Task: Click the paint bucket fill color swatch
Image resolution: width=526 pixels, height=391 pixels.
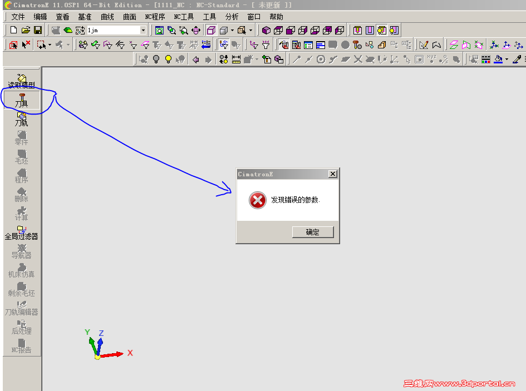Action: (499, 60)
